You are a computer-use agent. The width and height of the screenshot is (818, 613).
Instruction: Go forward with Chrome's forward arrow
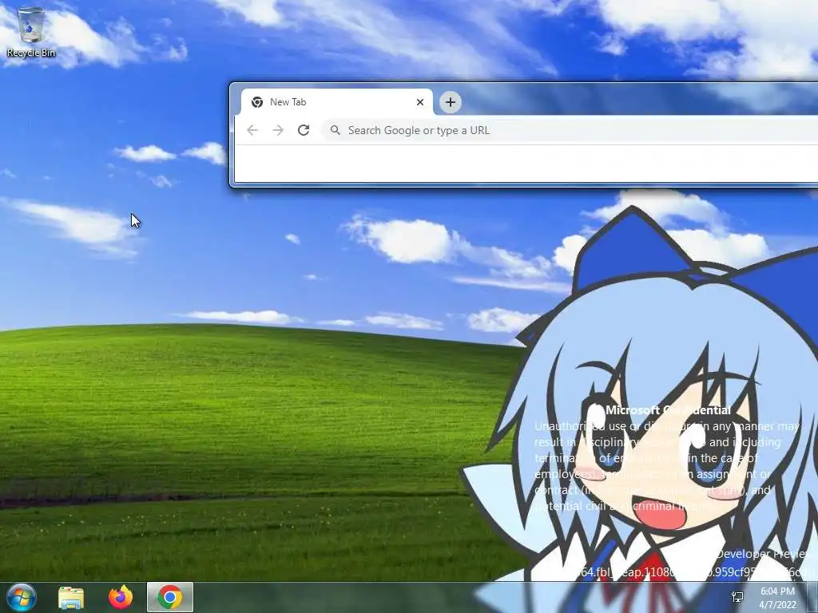(x=278, y=130)
